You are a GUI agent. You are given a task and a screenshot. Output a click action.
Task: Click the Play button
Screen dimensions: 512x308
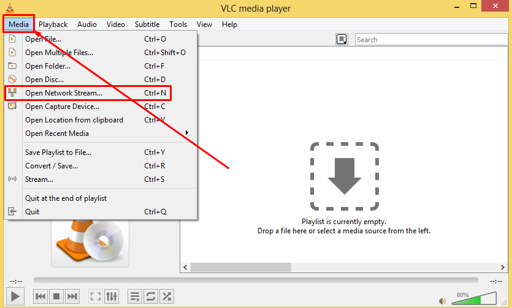click(x=15, y=296)
